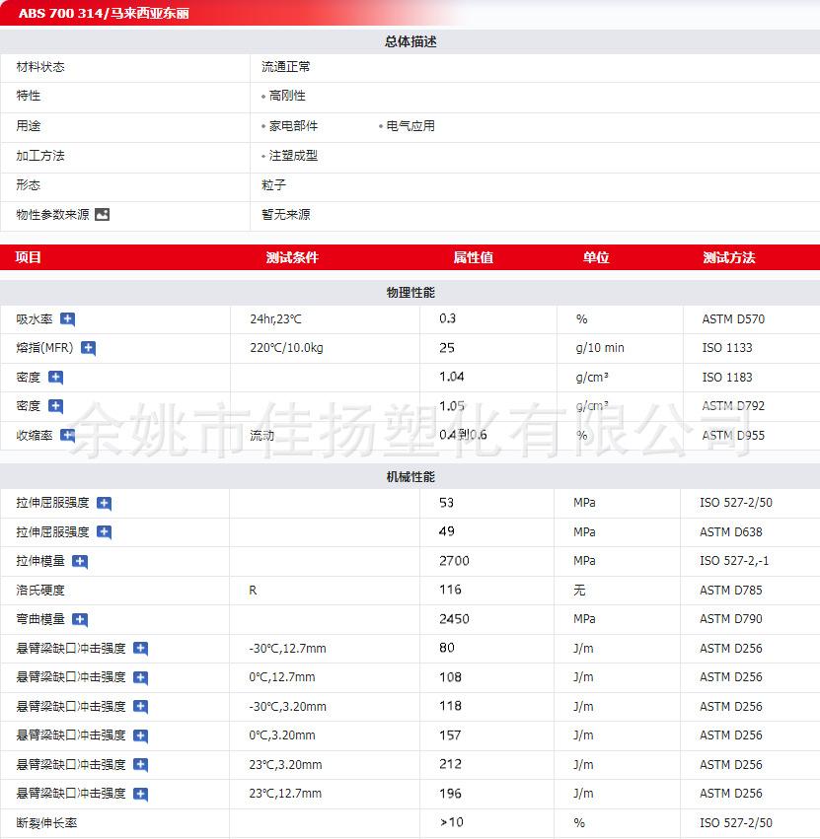The height and width of the screenshot is (839, 820).
Task: Expand 悬臂梁缺口冲击强度 row at 23℃,3.20mm via plus icon
Action: (x=140, y=765)
